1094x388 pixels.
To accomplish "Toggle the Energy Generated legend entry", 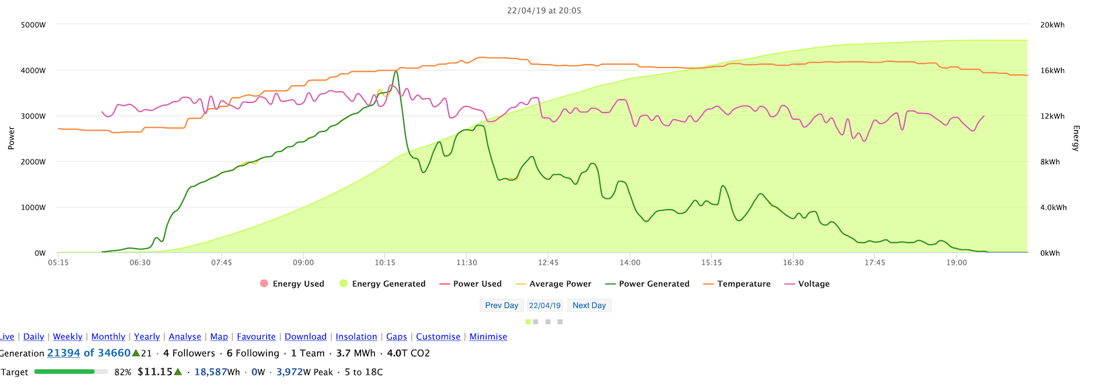I will pyautogui.click(x=382, y=284).
